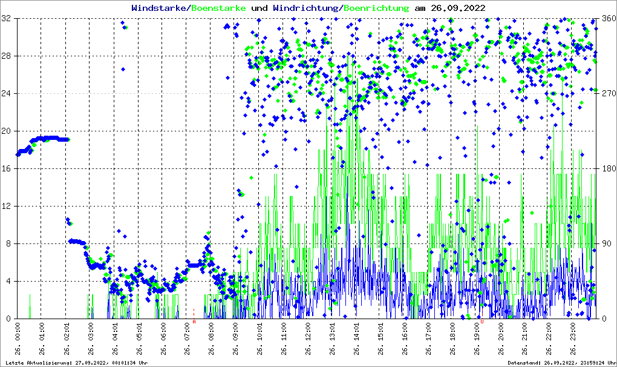Click the "180" label on right axis
The width and height of the screenshot is (617, 367).
pos(608,169)
